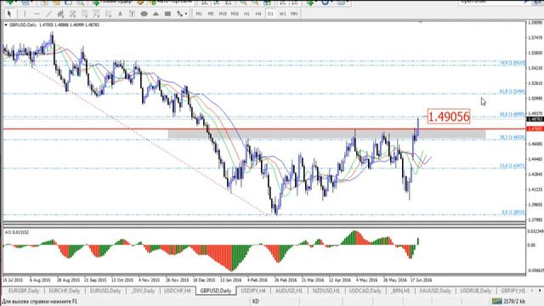
Task: Select the trendline drawing tool
Action: [48, 14]
